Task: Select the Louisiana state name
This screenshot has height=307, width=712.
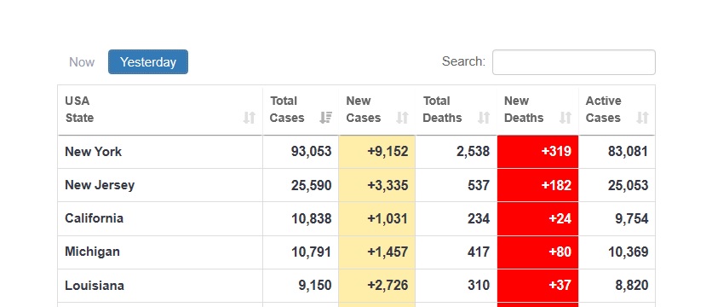Action: pos(95,286)
